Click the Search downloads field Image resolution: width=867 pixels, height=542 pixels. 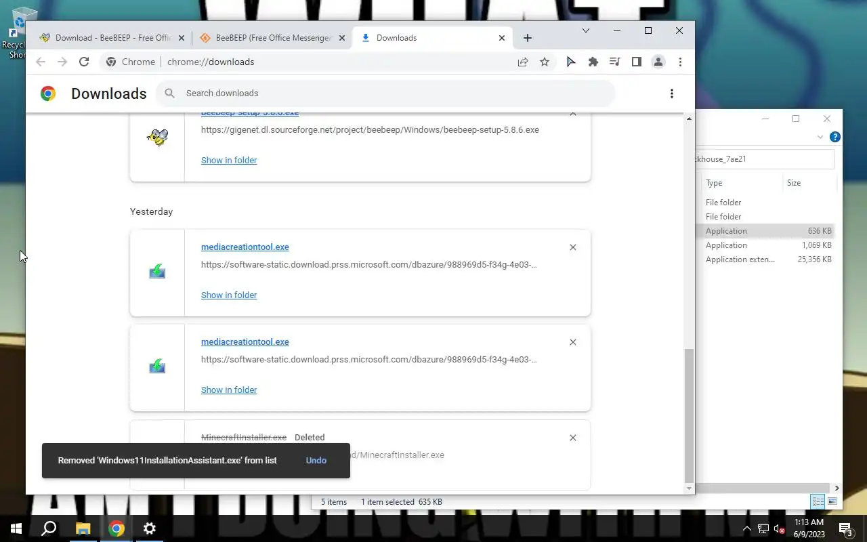coord(385,93)
